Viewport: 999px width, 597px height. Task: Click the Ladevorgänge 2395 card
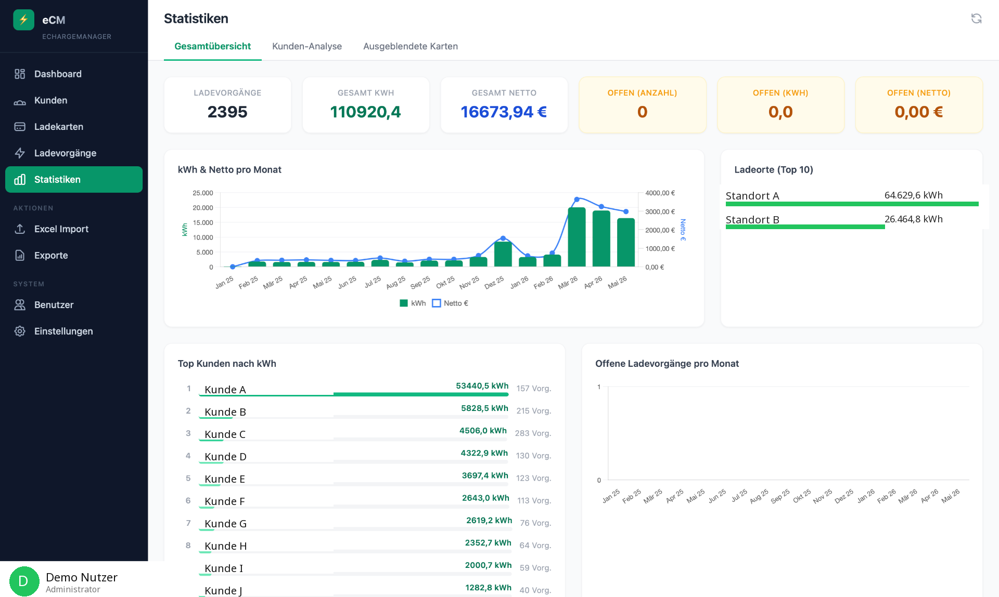click(x=227, y=105)
